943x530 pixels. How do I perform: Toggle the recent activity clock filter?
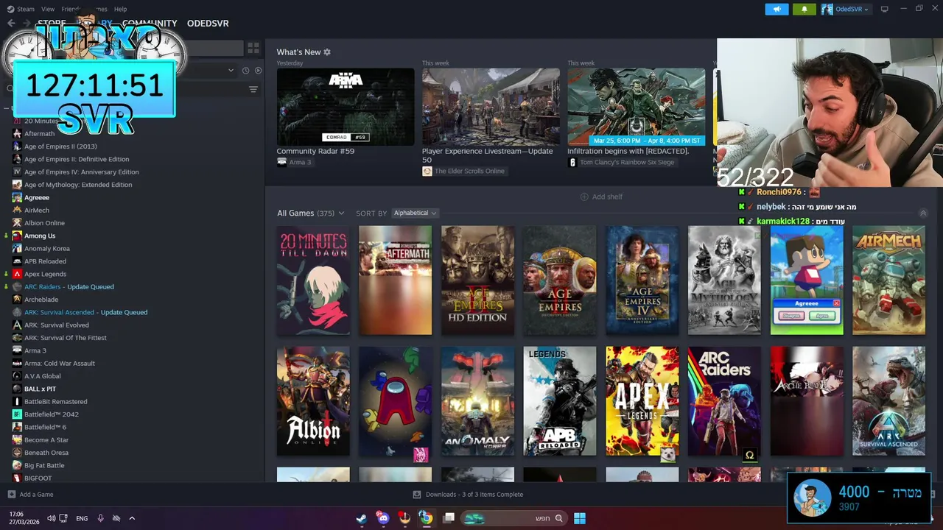coord(245,71)
